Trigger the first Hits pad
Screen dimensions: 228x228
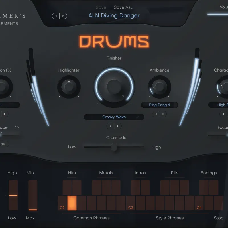pos(67,188)
